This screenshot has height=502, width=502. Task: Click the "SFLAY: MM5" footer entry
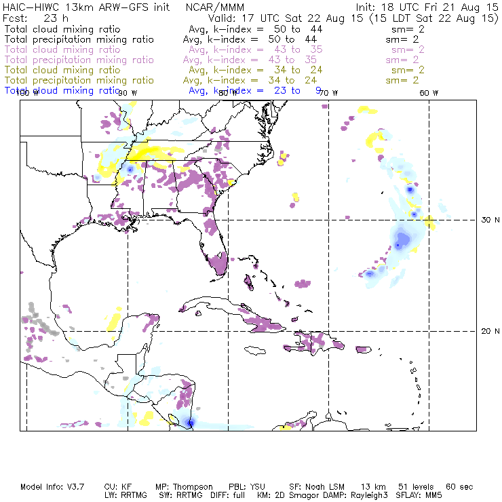click(419, 495)
